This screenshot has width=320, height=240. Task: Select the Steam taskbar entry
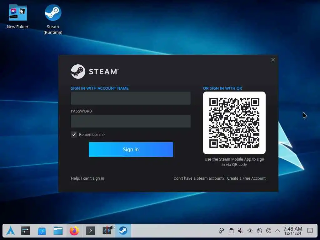pyautogui.click(x=123, y=231)
